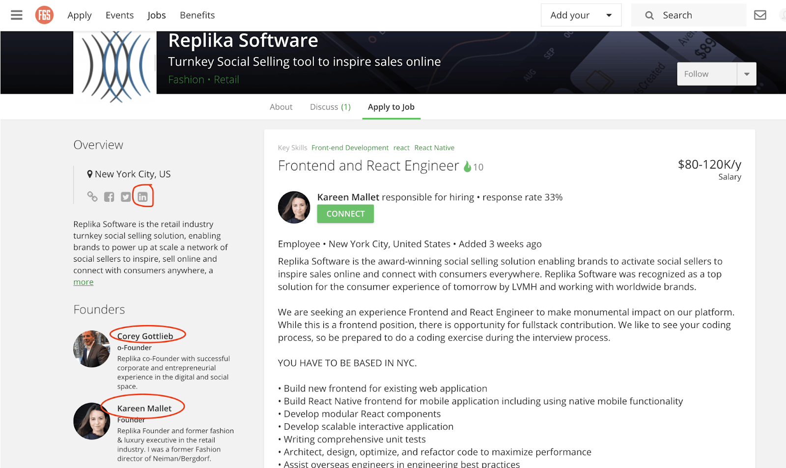Open the Facebook icon in Overview
786x468 pixels.
click(109, 197)
